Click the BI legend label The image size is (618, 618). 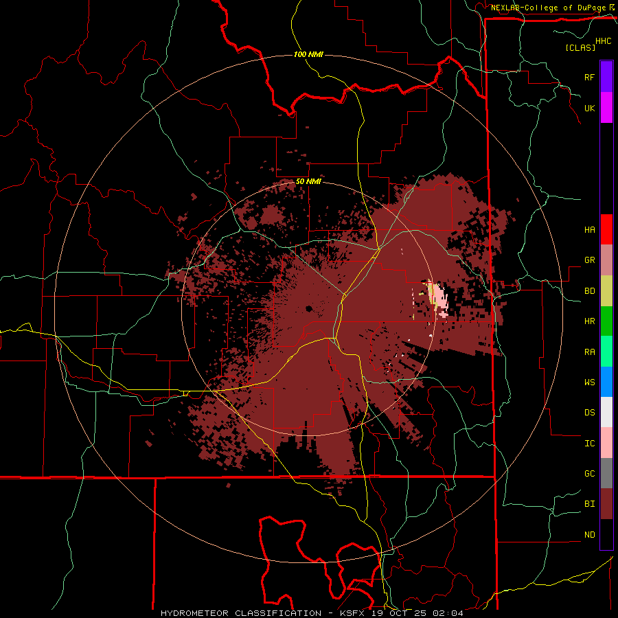589,504
